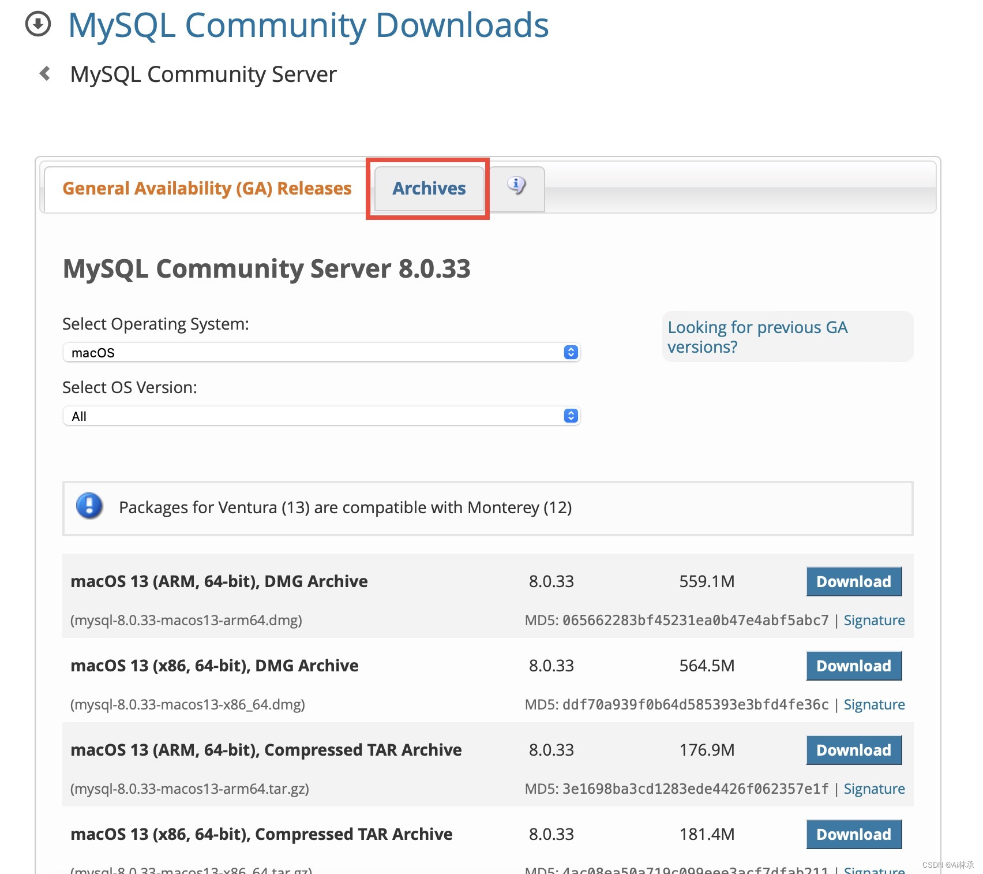Click the MySQL Community Server breadcrumb title
The height and width of the screenshot is (874, 983).
[203, 74]
